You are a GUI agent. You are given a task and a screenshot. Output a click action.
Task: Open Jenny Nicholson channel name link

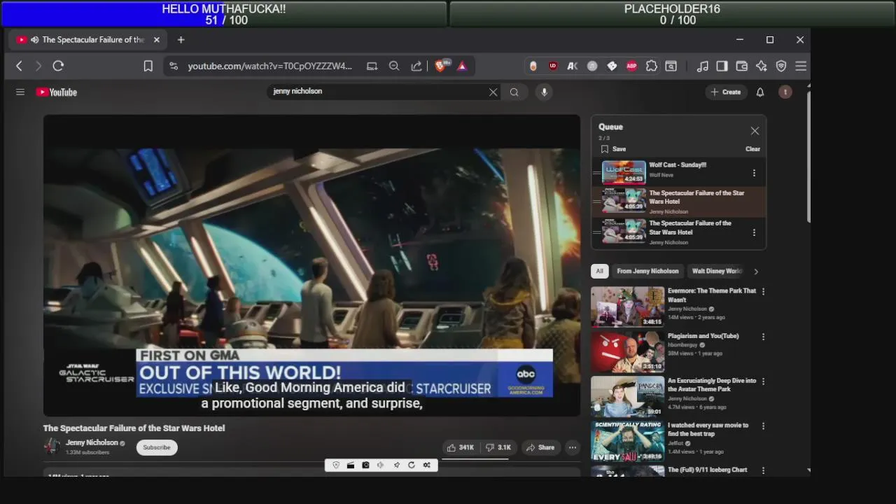(x=92, y=442)
